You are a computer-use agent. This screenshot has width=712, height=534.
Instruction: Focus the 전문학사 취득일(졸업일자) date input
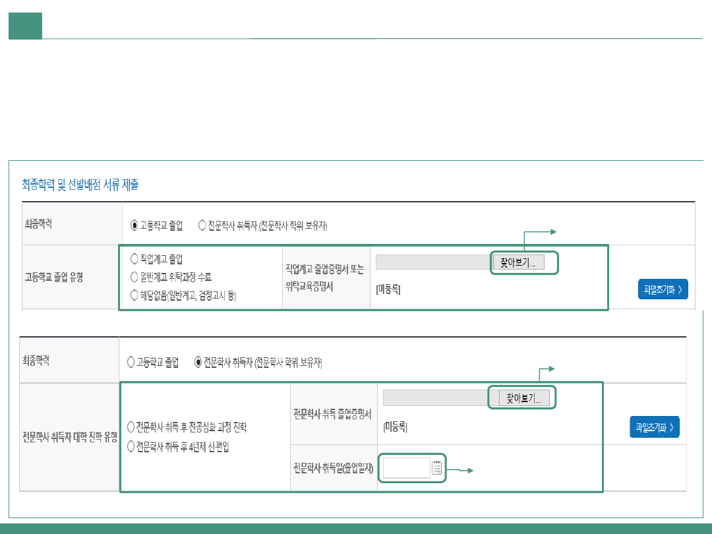click(406, 468)
